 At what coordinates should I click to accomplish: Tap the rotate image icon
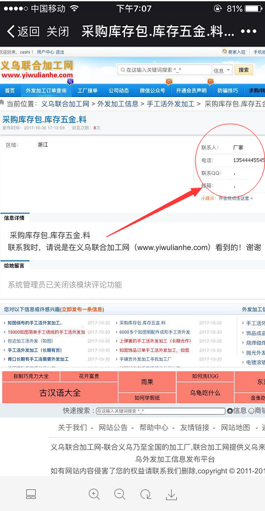click(x=146, y=494)
